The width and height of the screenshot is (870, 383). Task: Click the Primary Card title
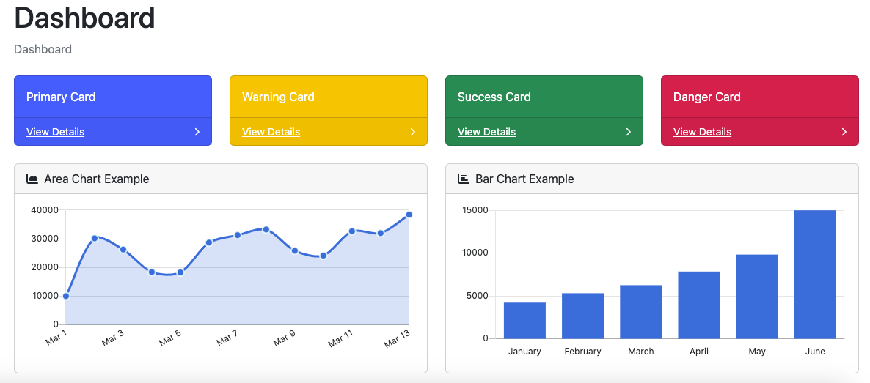click(x=61, y=97)
